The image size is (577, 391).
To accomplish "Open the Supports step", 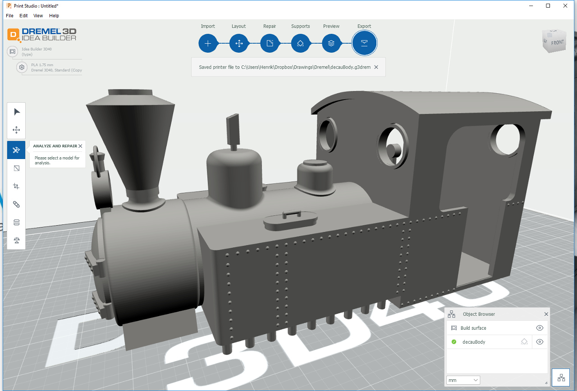I will click(300, 43).
